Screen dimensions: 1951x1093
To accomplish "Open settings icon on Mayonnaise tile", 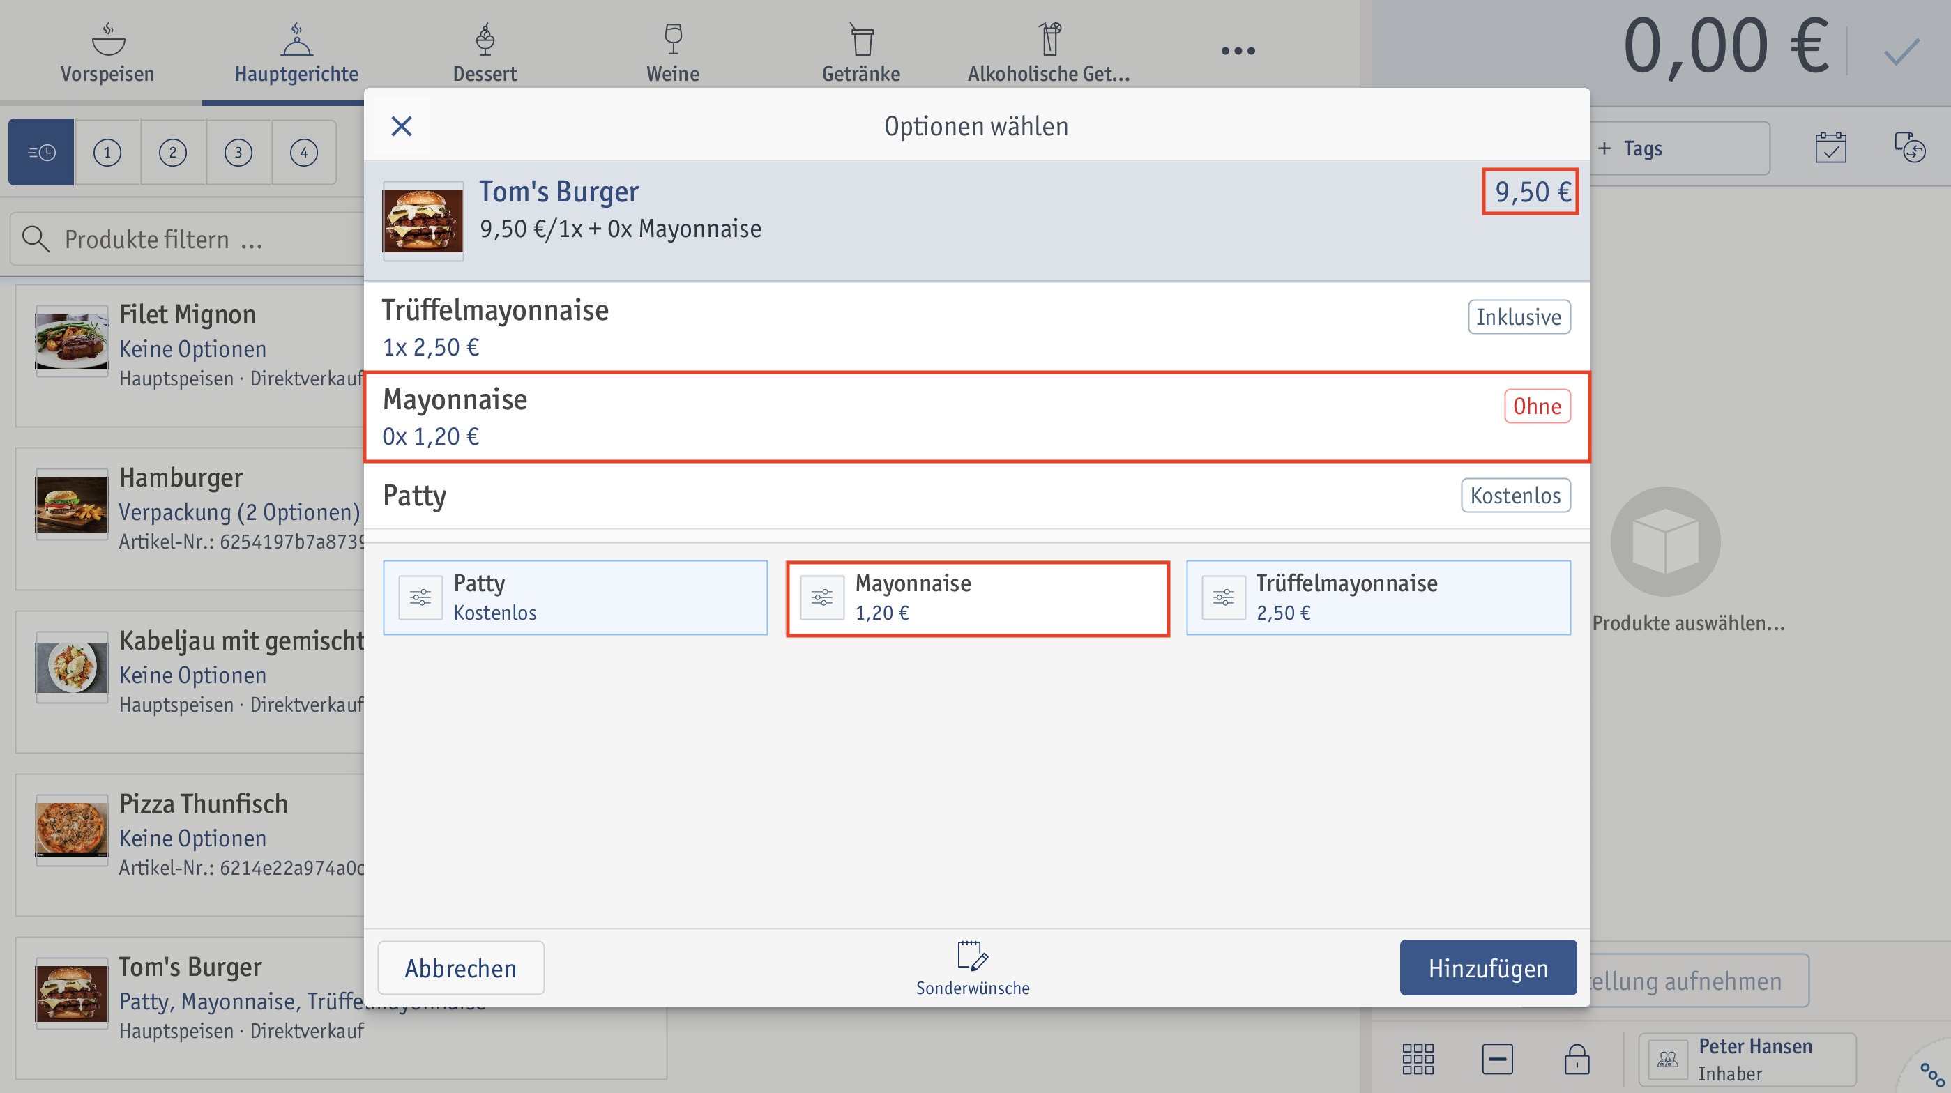I will coord(822,598).
